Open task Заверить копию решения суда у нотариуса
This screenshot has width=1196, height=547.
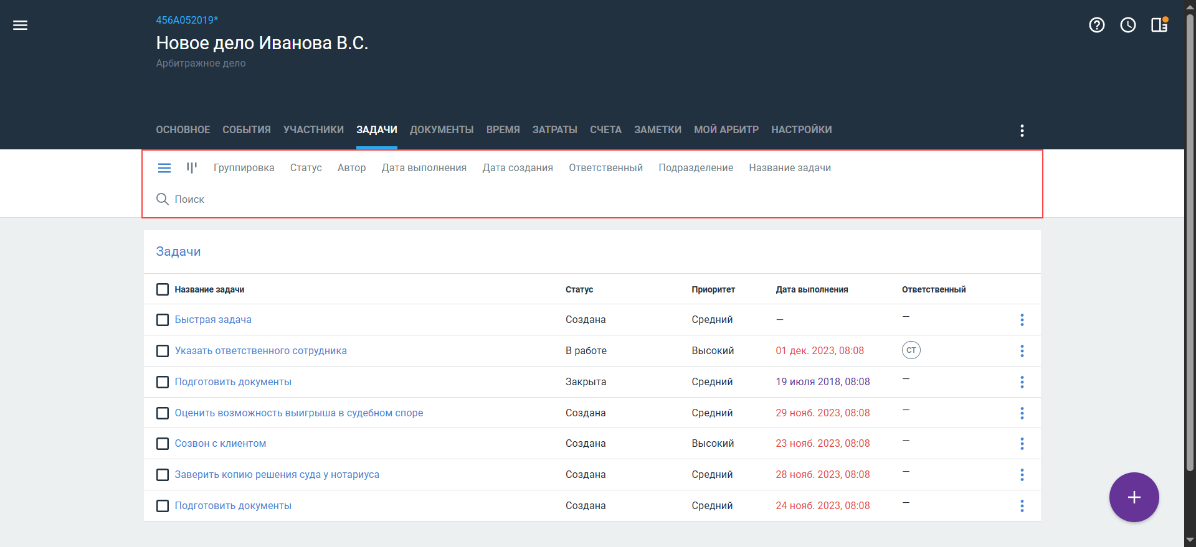click(x=277, y=475)
